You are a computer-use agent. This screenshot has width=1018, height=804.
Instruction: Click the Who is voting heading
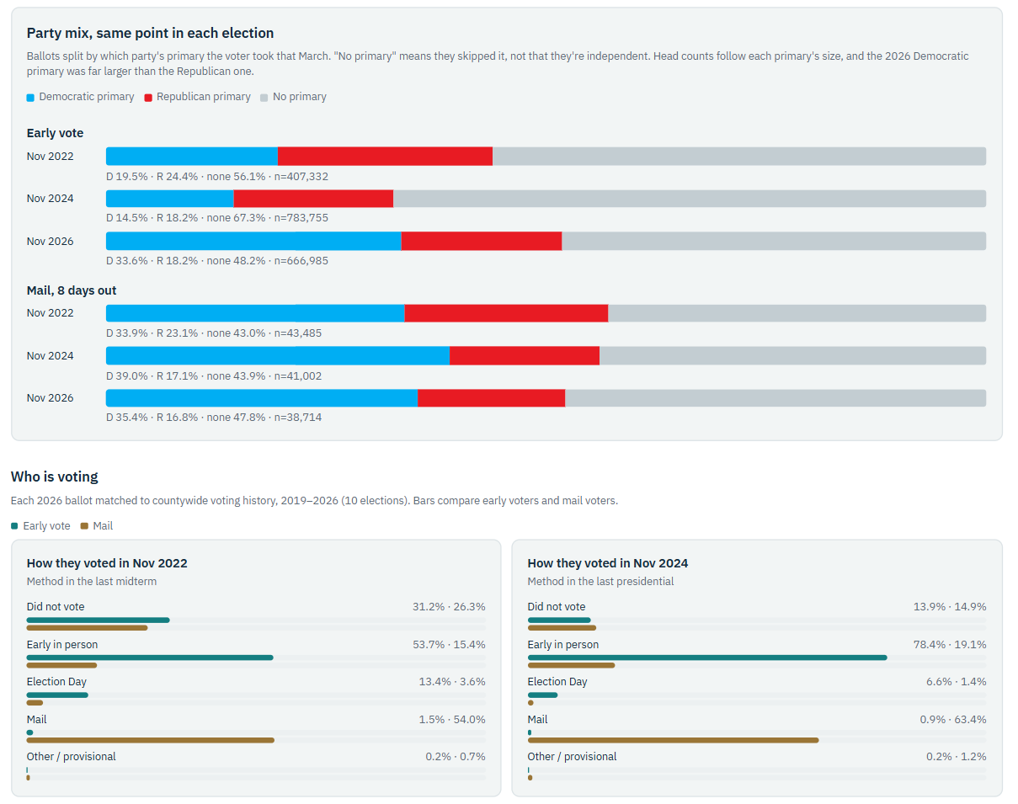point(55,477)
